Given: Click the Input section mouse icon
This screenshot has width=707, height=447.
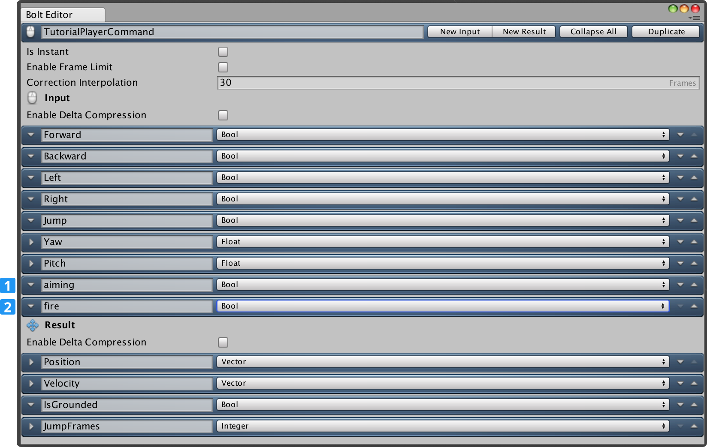Looking at the screenshot, I should 32,98.
